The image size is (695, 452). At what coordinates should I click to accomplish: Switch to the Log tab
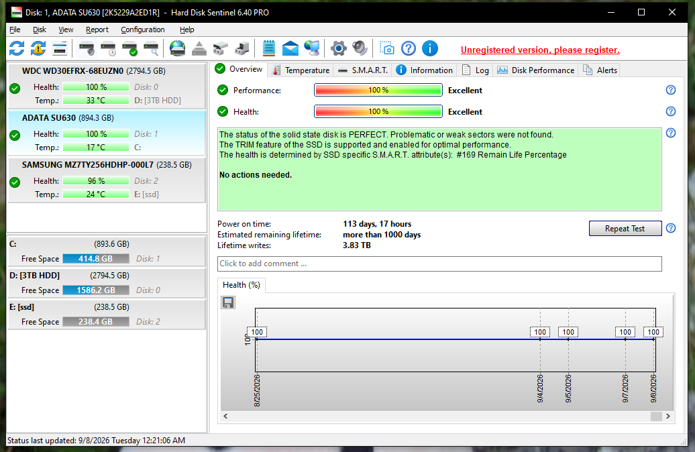(475, 70)
